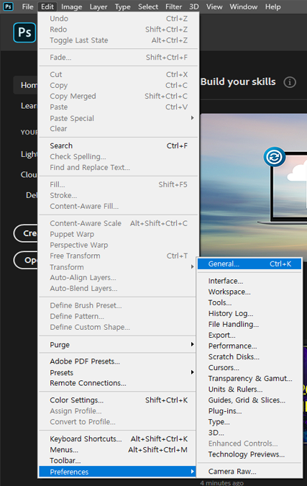The height and width of the screenshot is (486, 307).
Task: Open Technology Previews preferences
Action: [249, 454]
